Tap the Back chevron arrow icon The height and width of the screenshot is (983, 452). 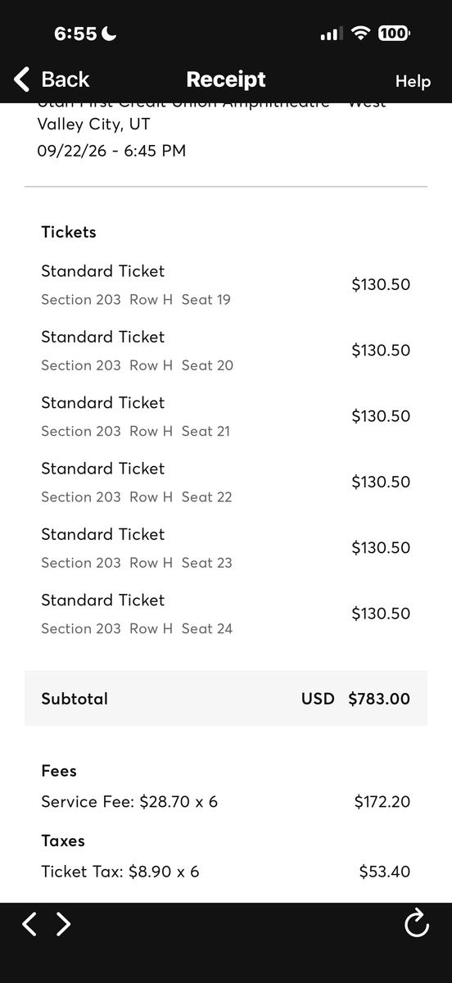(x=22, y=79)
